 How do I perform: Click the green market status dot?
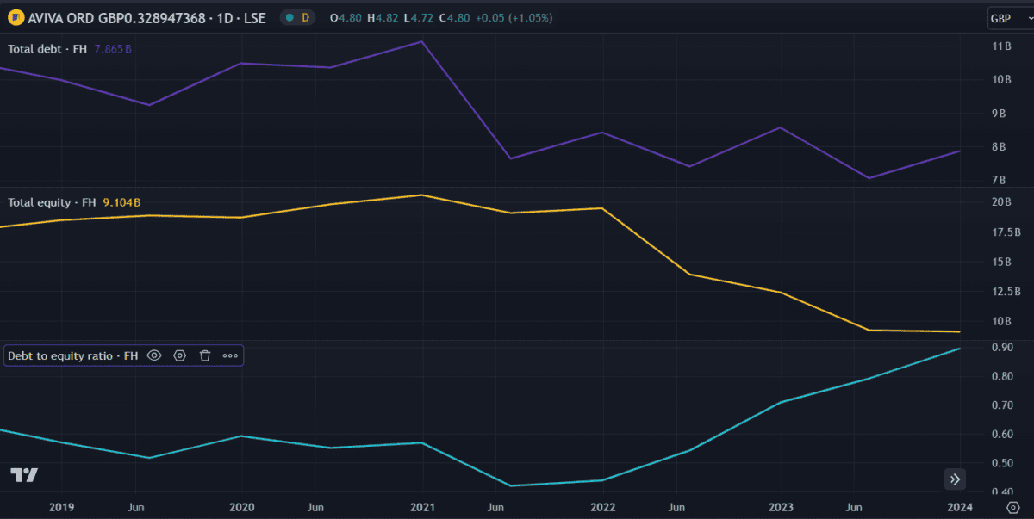[290, 17]
